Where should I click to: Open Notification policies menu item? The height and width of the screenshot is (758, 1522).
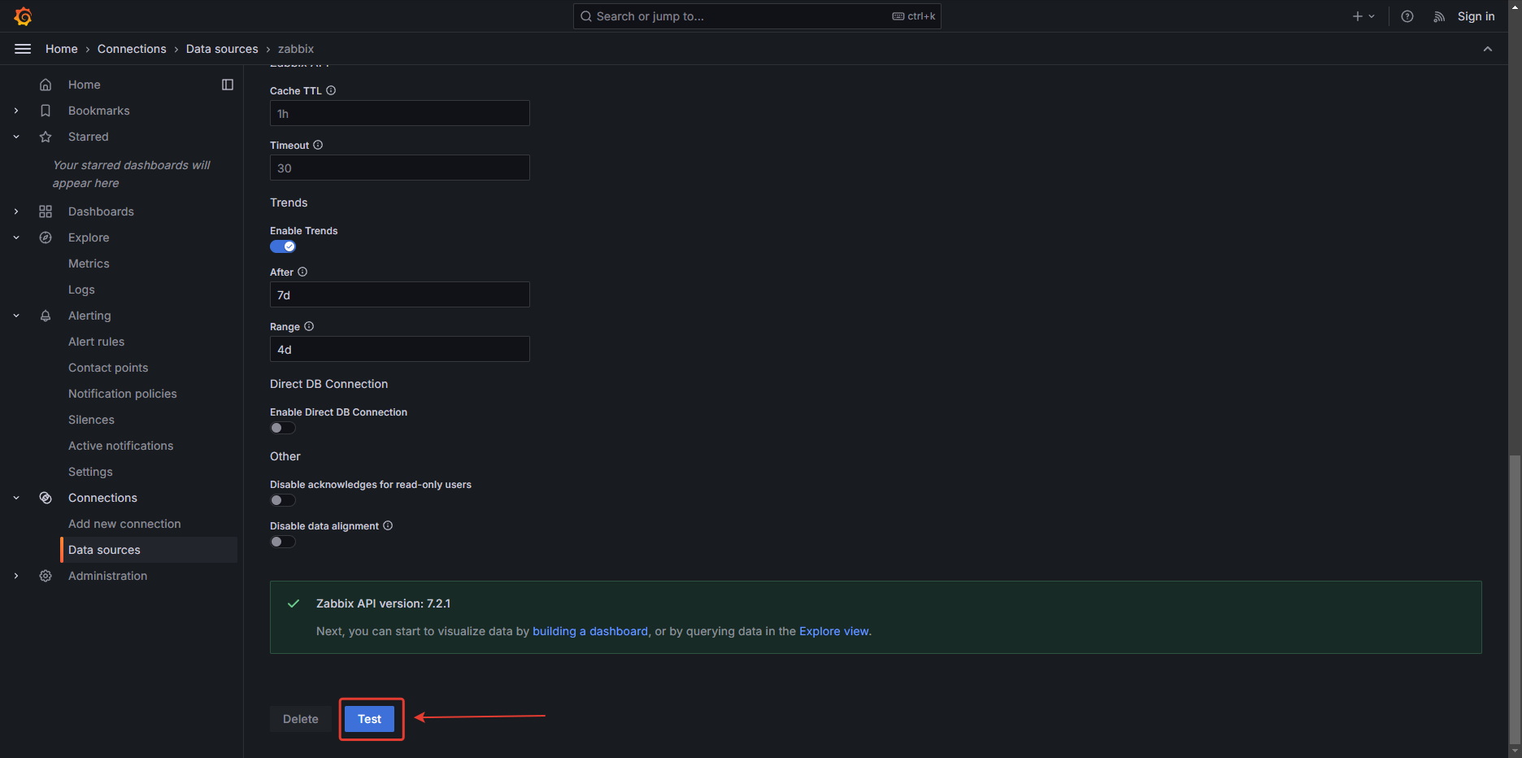tap(123, 394)
